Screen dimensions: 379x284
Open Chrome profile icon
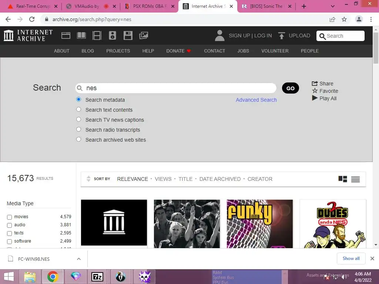(359, 19)
